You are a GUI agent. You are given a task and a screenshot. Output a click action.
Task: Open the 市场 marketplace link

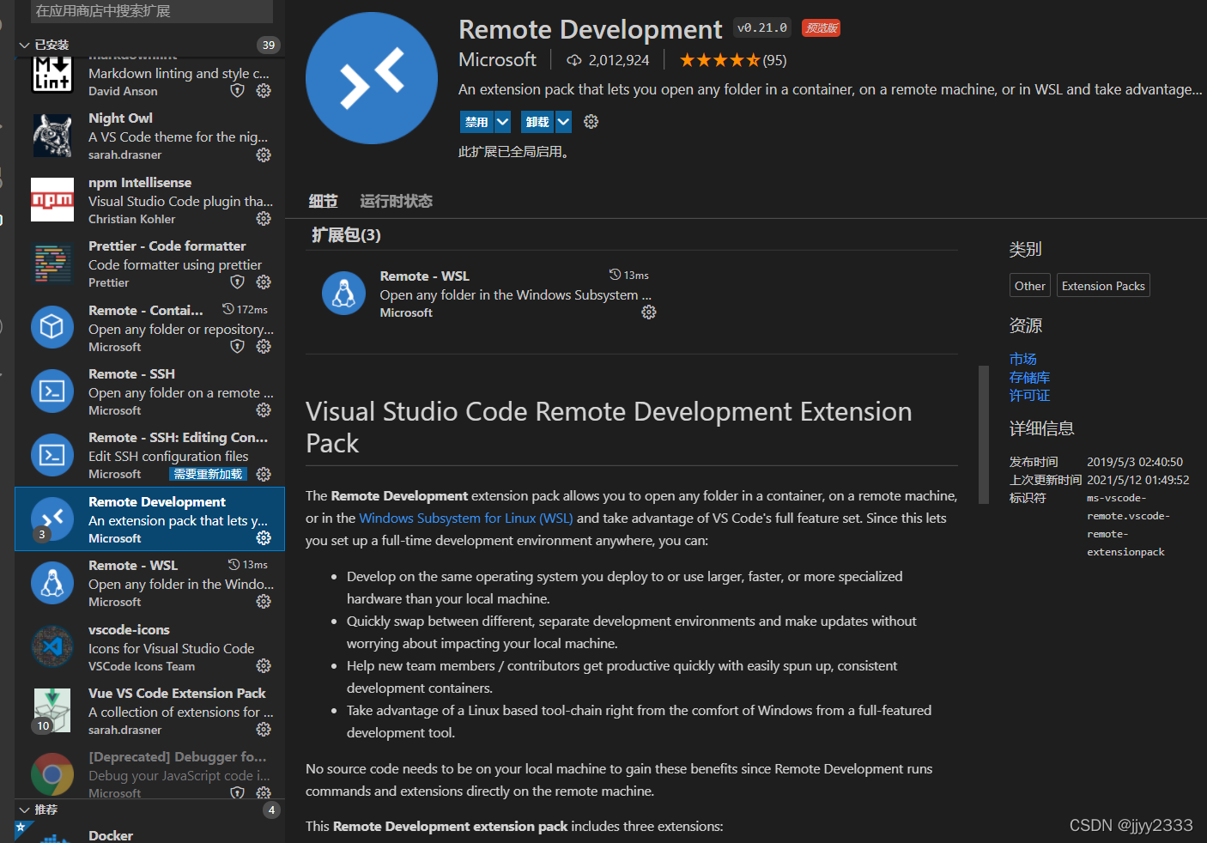(x=1023, y=359)
